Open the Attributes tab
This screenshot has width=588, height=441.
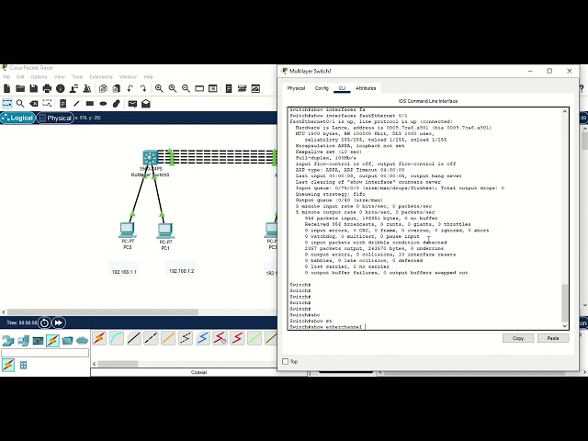(366, 88)
